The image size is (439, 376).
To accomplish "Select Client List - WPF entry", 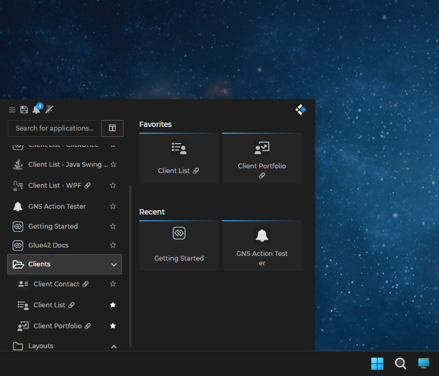I will click(x=55, y=185).
